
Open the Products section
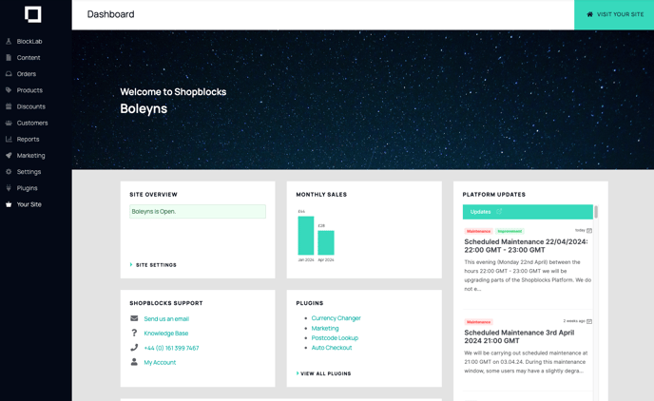coord(29,90)
